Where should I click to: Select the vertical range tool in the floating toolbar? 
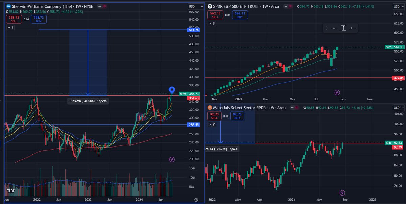pyautogui.click(x=343, y=28)
